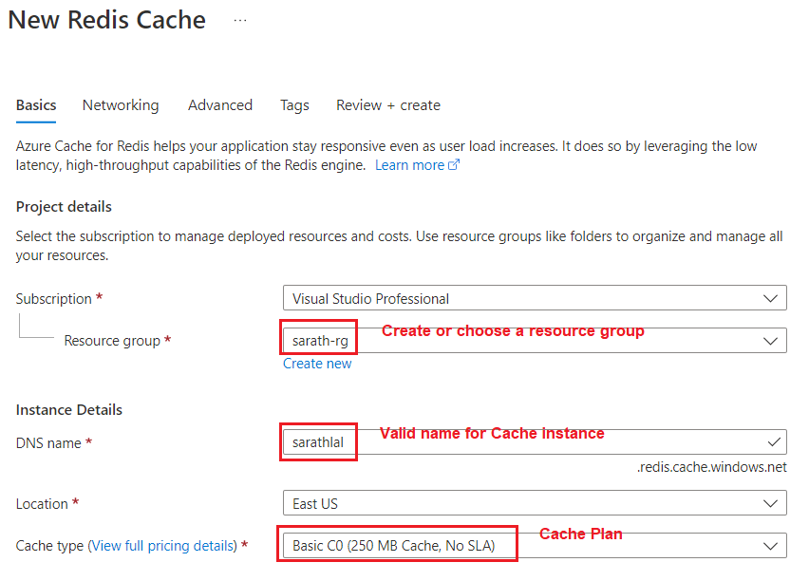Click the East US location value
Screen dimensions: 809x581
[317, 502]
